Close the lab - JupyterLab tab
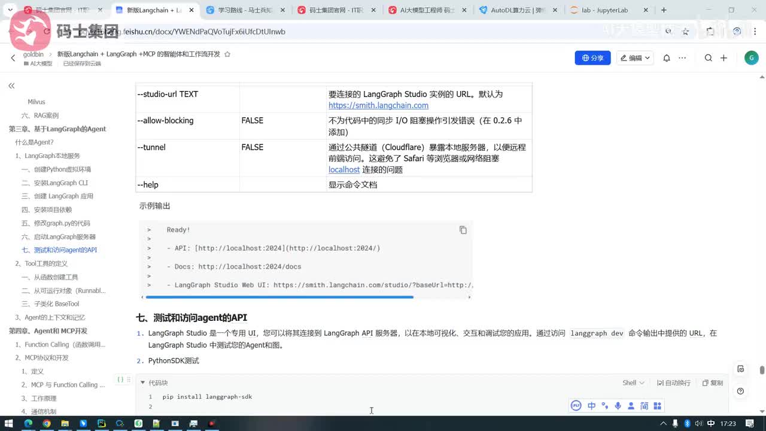This screenshot has width=766, height=431. coord(645,10)
